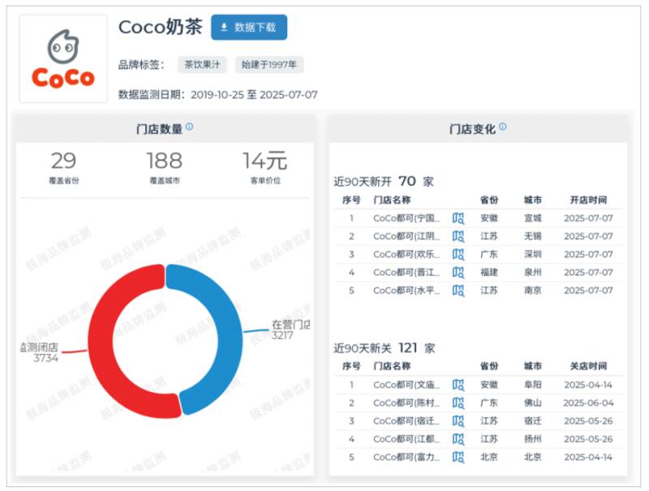Open map icon for CoCo都可(文庙 store
649x491 pixels.
458,385
